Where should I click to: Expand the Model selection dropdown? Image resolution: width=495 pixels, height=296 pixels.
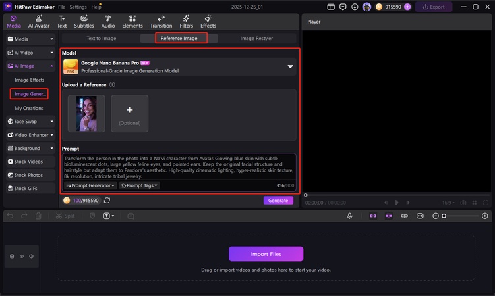(x=289, y=66)
